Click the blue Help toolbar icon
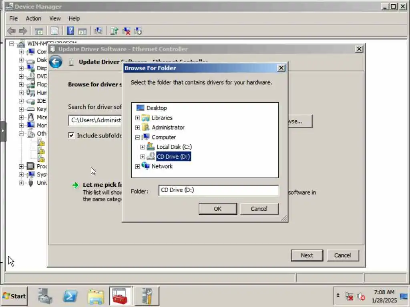Image resolution: width=410 pixels, height=307 pixels. [x=70, y=31]
